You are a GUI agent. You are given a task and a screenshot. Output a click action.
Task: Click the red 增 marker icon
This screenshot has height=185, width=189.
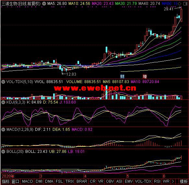pyautogui.click(x=145, y=76)
